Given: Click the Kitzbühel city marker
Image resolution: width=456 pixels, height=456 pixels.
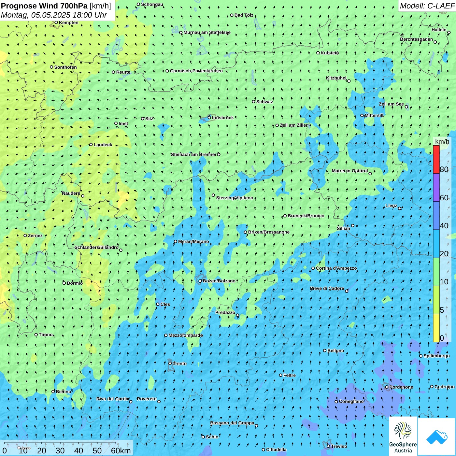Looking at the screenshot, I should click(349, 81).
